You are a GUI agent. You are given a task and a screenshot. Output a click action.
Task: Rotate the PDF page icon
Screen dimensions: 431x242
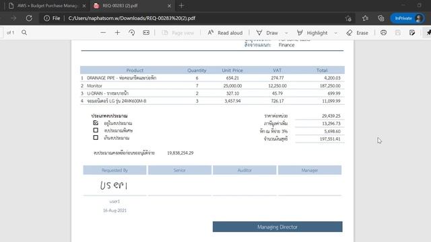tap(132, 33)
